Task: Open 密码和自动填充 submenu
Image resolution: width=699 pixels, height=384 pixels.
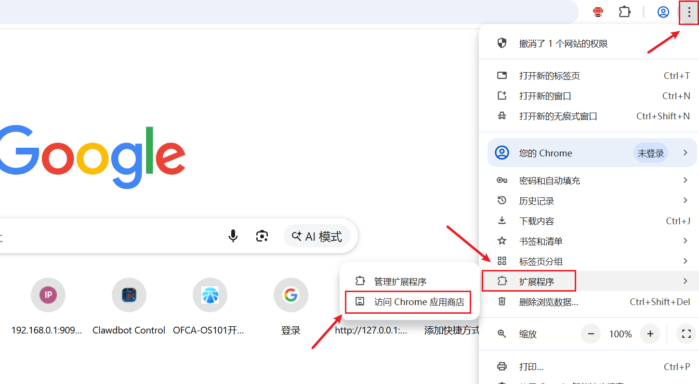Action: point(589,180)
